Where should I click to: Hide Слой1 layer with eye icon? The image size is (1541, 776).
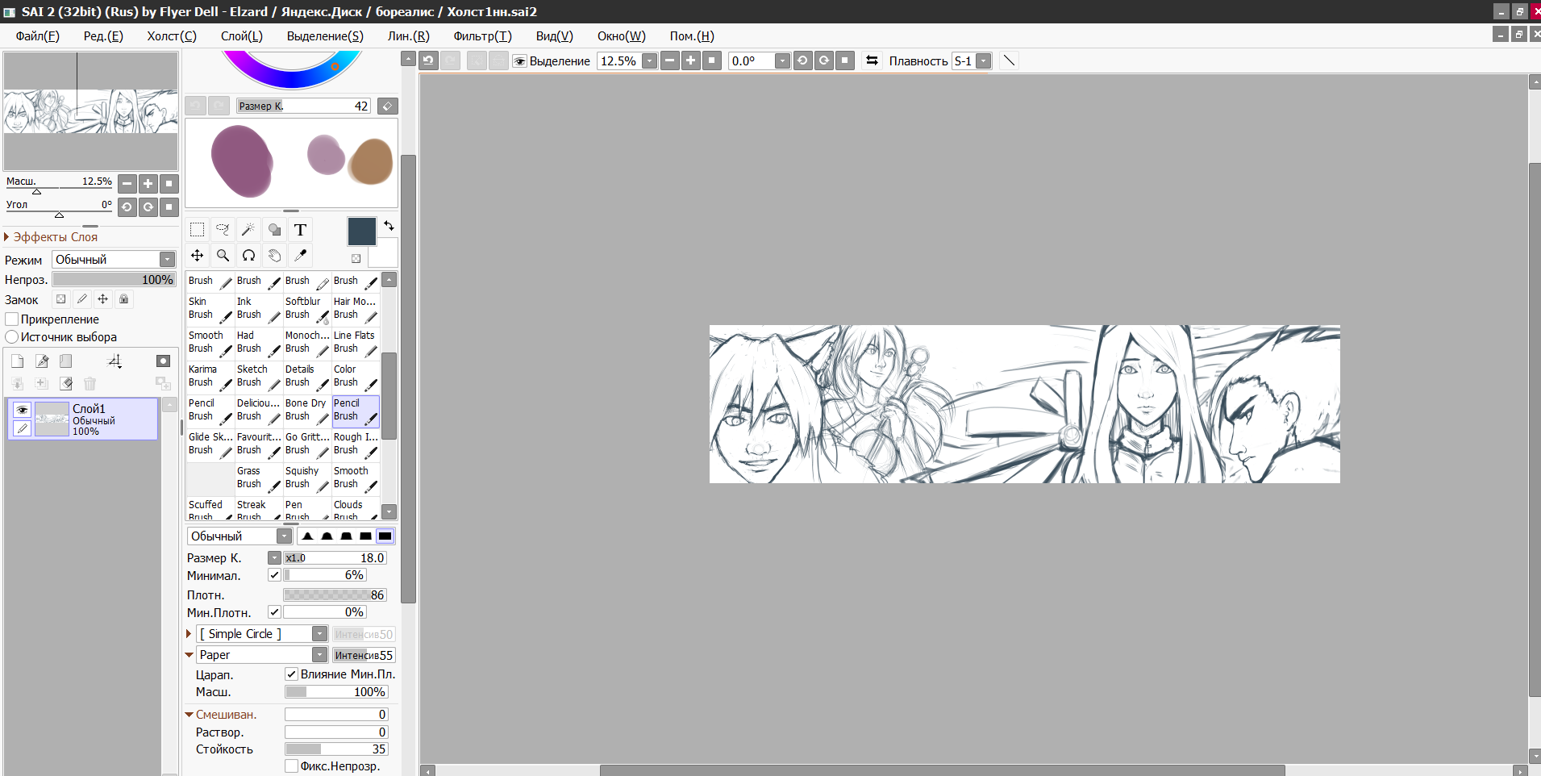click(x=23, y=410)
